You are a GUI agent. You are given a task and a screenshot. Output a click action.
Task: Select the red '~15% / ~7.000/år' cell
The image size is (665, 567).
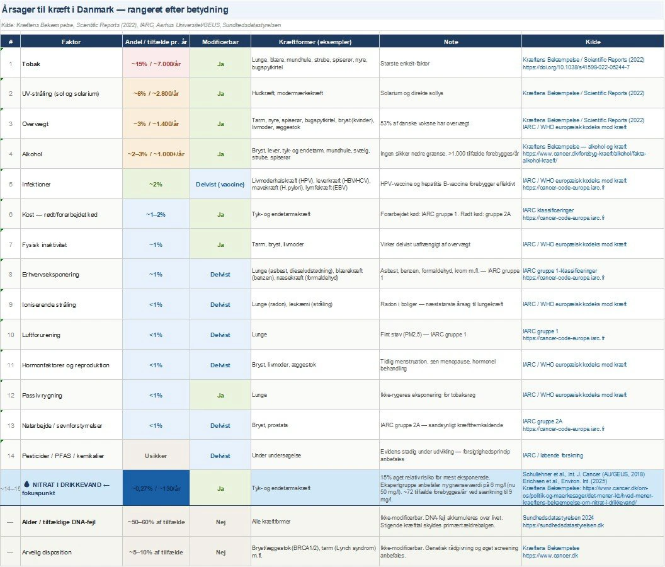point(156,64)
